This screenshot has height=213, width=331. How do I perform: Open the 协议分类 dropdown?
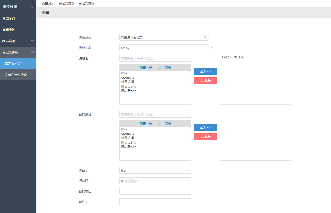(x=164, y=37)
